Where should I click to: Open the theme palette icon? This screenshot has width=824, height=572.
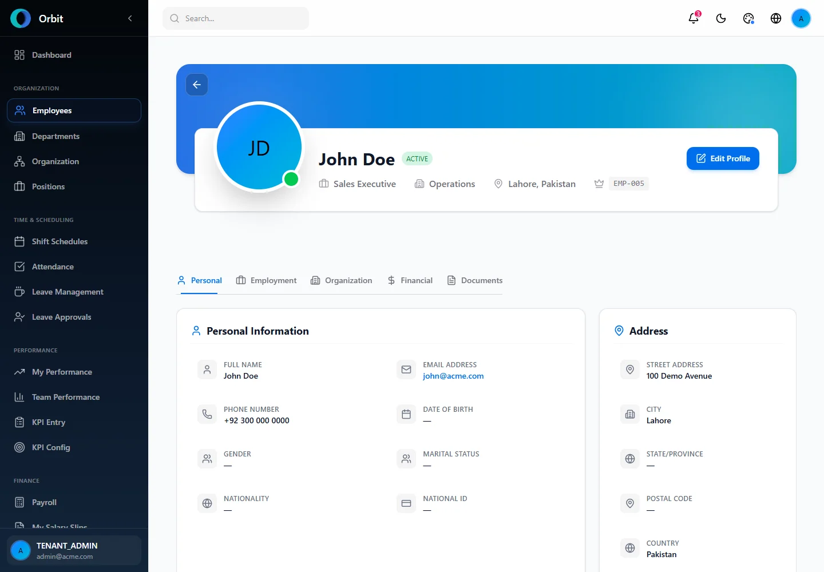coord(748,18)
